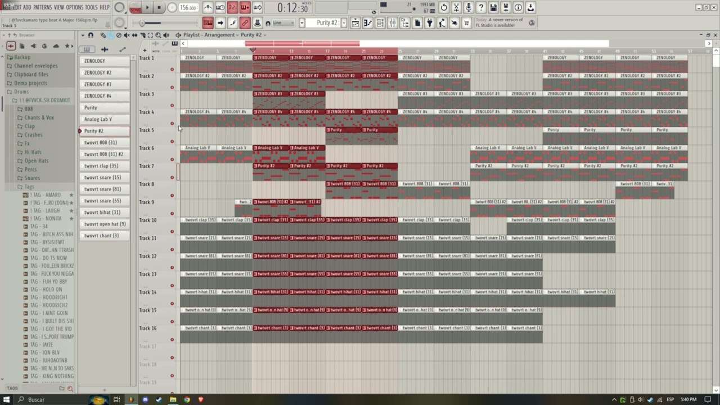The height and width of the screenshot is (405, 720).
Task: Open project info icon
Action: pos(518,8)
